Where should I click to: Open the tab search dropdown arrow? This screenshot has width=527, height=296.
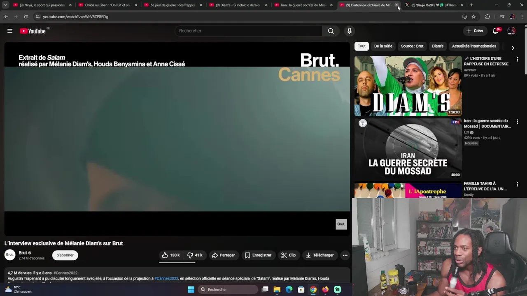tap(5, 5)
